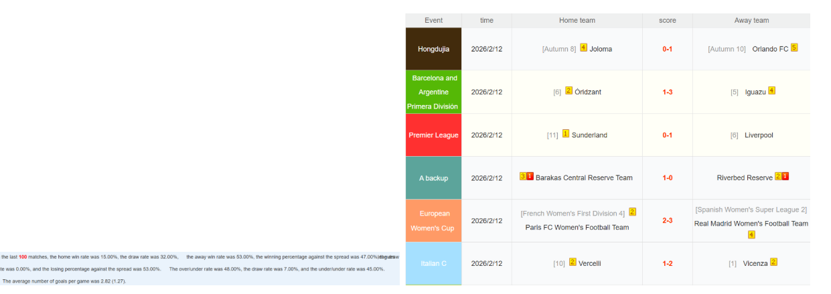Click the highlighted 100 matches number
This screenshot has width=831, height=294.
23,256
